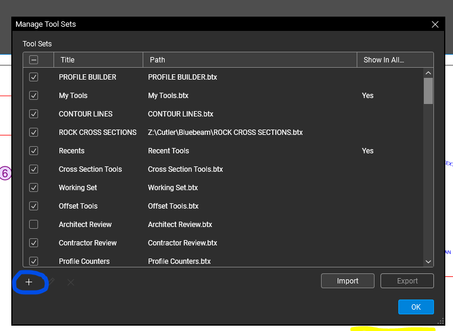453x331 pixels.
Task: Click the Recent Tools path cell
Action: pos(168,151)
